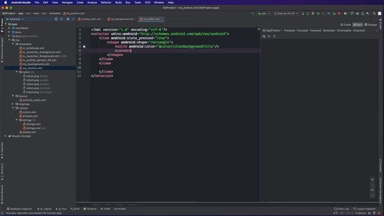This screenshot has width=384, height=216.
Task: Open the File menu
Action: pos(37,2)
